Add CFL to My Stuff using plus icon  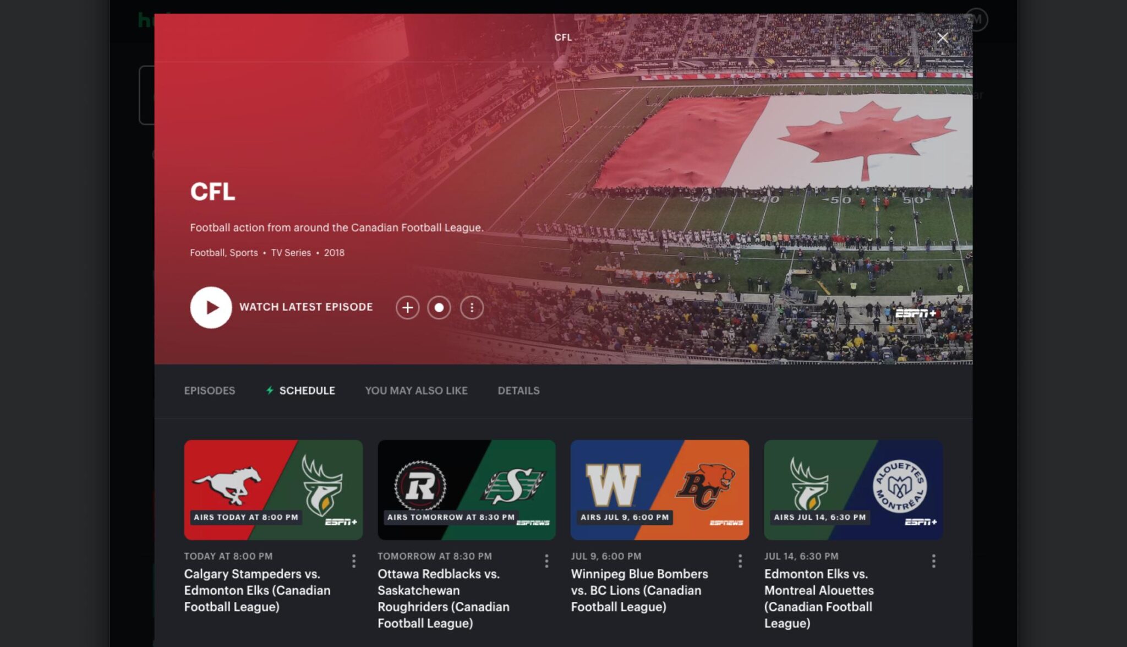pyautogui.click(x=408, y=307)
